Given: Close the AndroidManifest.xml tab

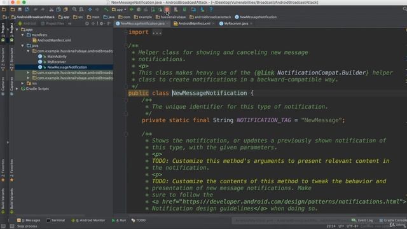Looking at the screenshot, I should 213,24.
